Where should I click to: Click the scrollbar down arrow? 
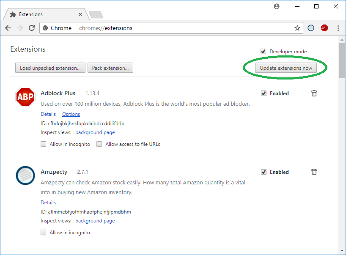click(342, 251)
